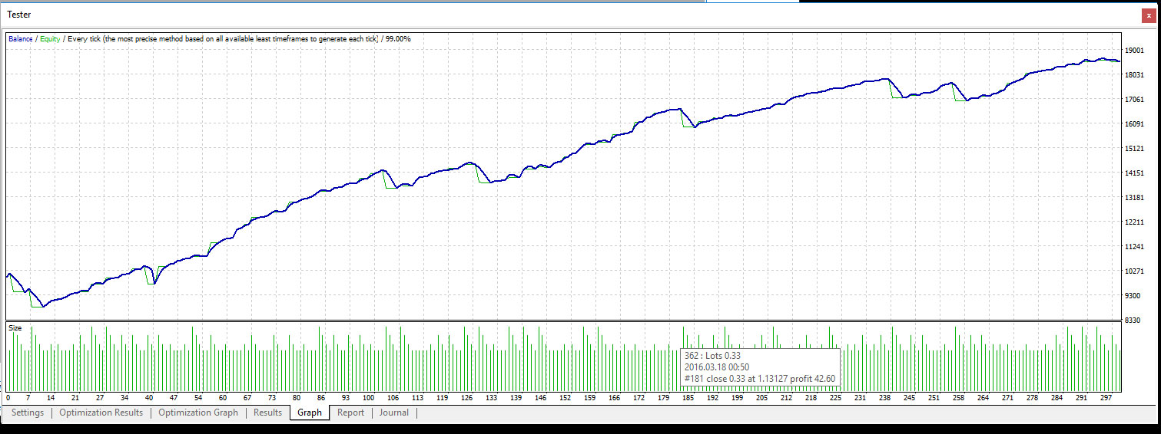This screenshot has height=434, width=1161.
Task: Open the Optimization Results tab
Action: coord(101,413)
